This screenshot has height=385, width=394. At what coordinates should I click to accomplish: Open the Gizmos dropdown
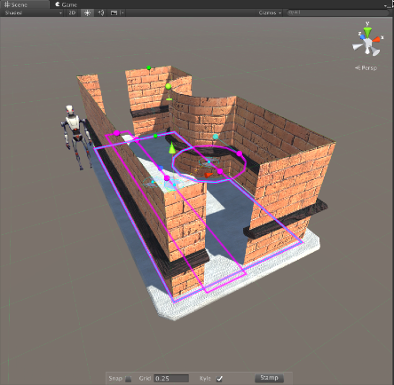[x=270, y=12]
